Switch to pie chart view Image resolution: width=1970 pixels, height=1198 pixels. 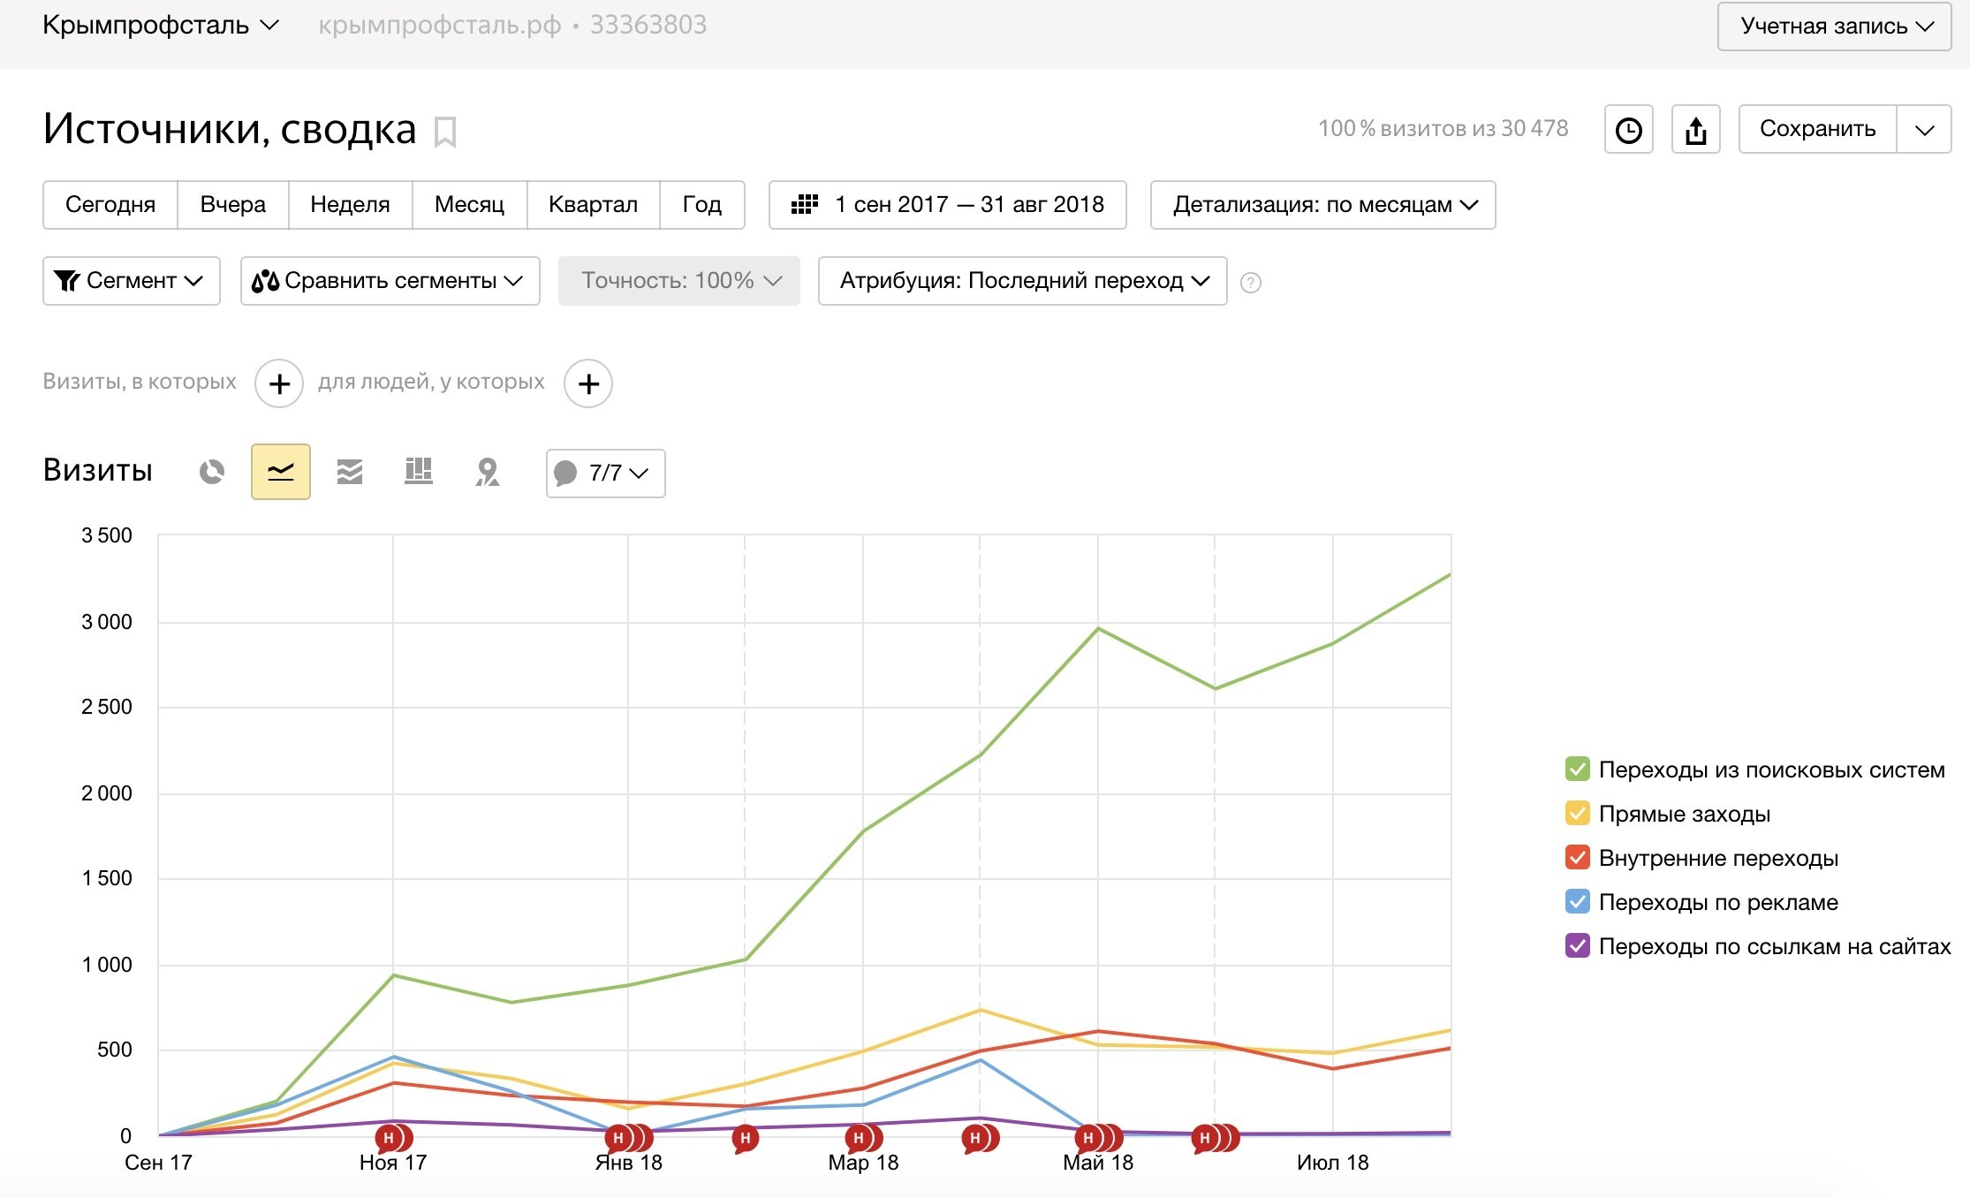click(212, 472)
